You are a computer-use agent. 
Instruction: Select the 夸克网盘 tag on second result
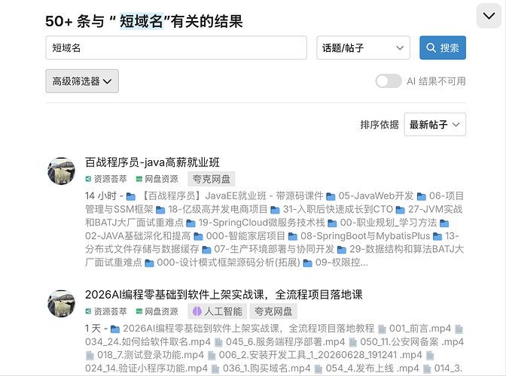coord(273,311)
